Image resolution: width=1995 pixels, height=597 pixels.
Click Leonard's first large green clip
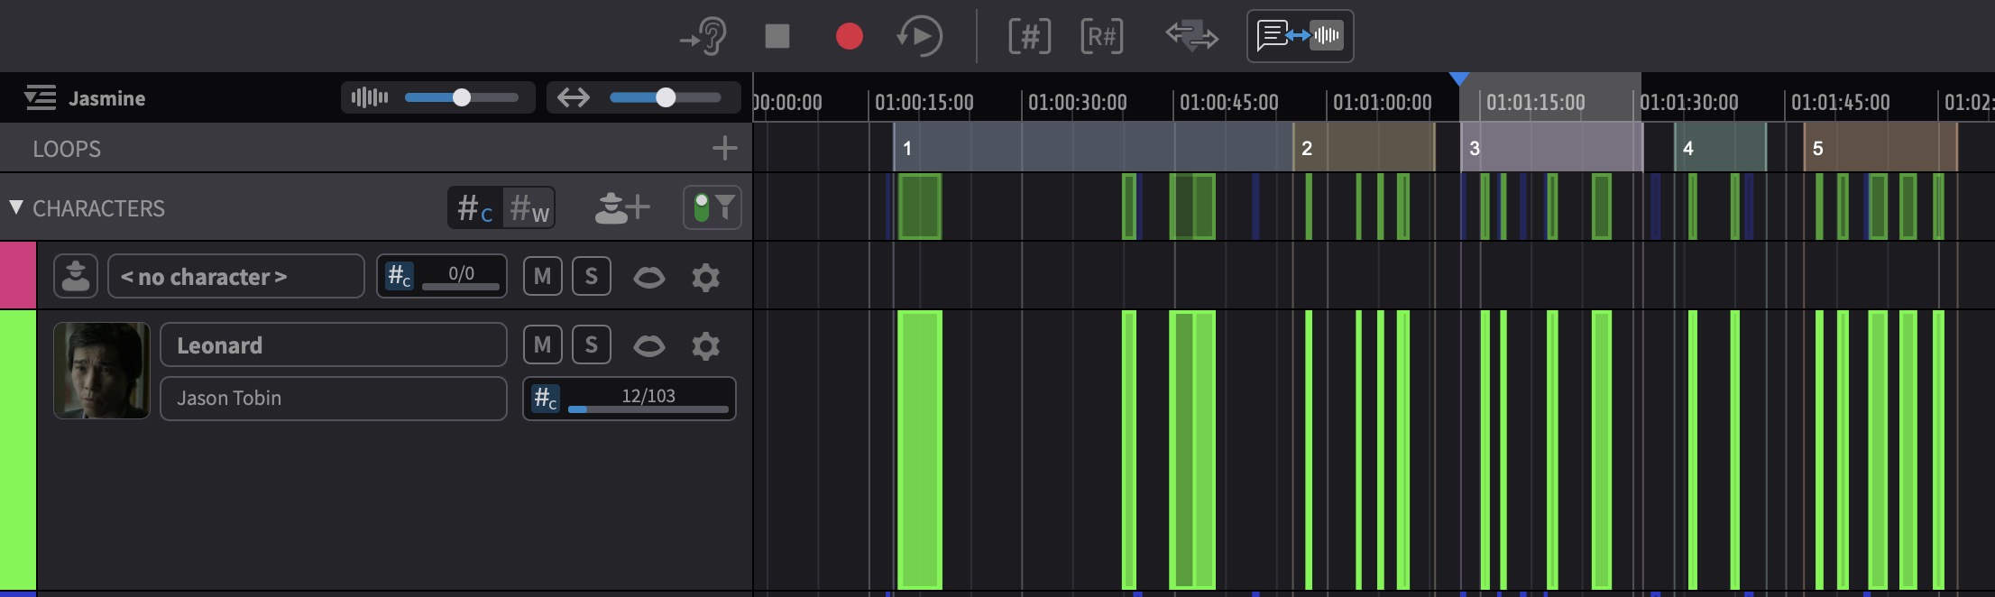pos(920,450)
